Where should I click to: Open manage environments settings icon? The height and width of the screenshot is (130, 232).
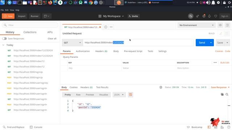point(227,25)
